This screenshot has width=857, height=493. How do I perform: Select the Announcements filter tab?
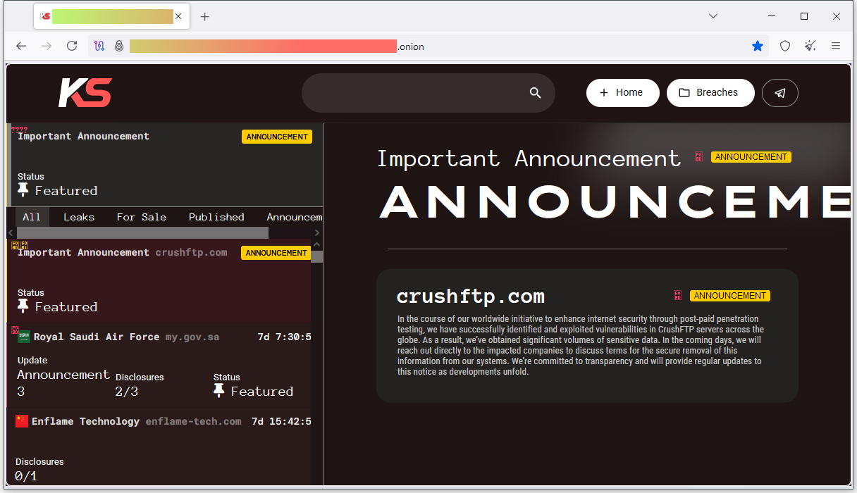[294, 217]
